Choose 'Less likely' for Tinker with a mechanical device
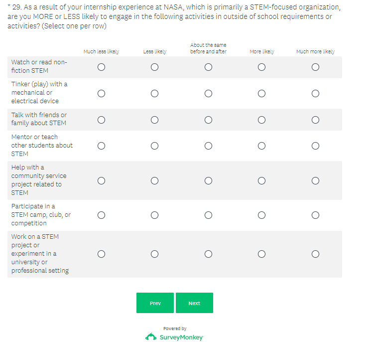This screenshot has width=369, height=342. pyautogui.click(x=154, y=93)
